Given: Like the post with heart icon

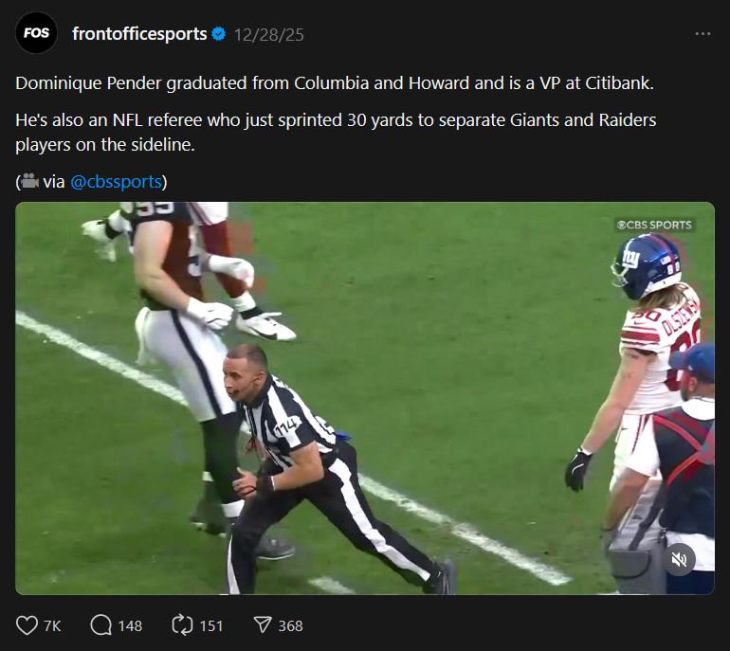Looking at the screenshot, I should (27, 625).
